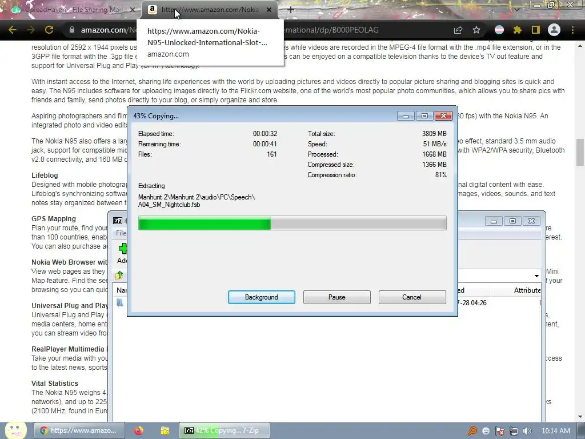Click the Remaining time 00:00:41 value

click(x=265, y=144)
